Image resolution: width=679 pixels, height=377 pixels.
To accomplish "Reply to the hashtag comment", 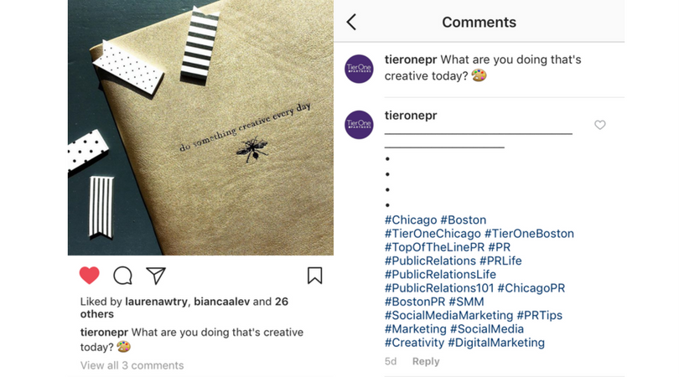I will coord(426,361).
